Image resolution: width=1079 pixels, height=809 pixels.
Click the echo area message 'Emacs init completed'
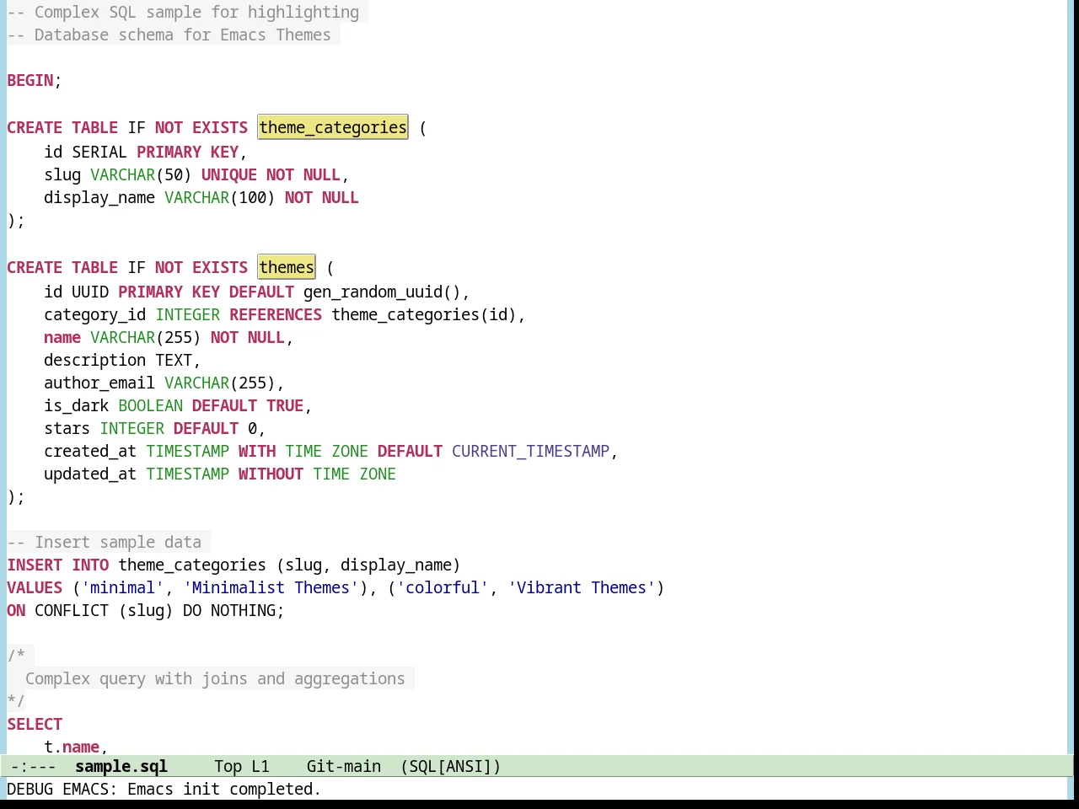pos(223,789)
